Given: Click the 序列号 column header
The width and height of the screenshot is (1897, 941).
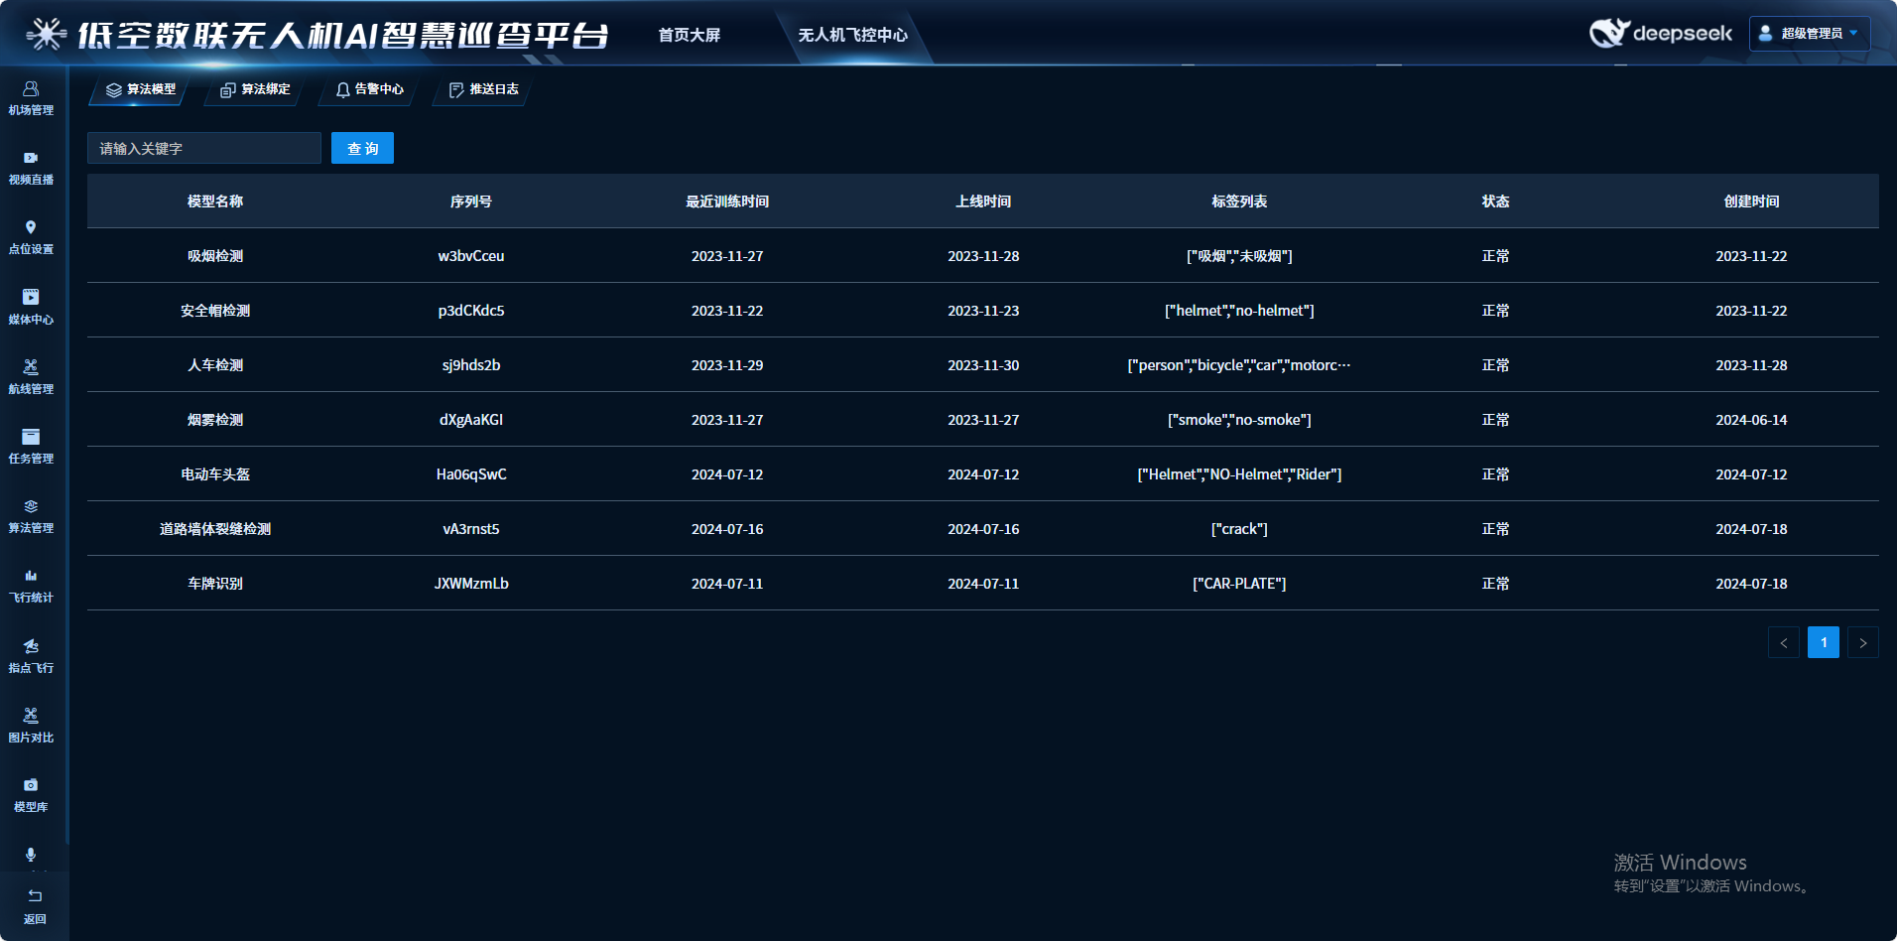Looking at the screenshot, I should pyautogui.click(x=471, y=202).
